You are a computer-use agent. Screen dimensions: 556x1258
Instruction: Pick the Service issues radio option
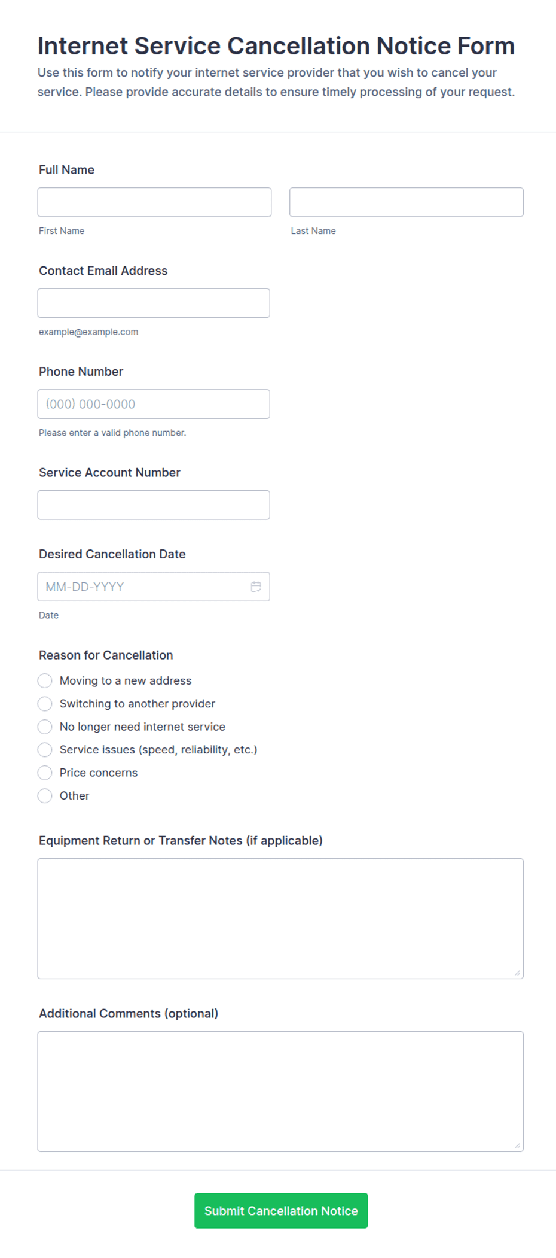[45, 750]
